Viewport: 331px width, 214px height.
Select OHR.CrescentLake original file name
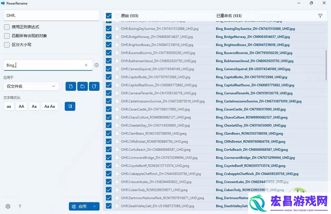pyautogui.click(x=156, y=182)
